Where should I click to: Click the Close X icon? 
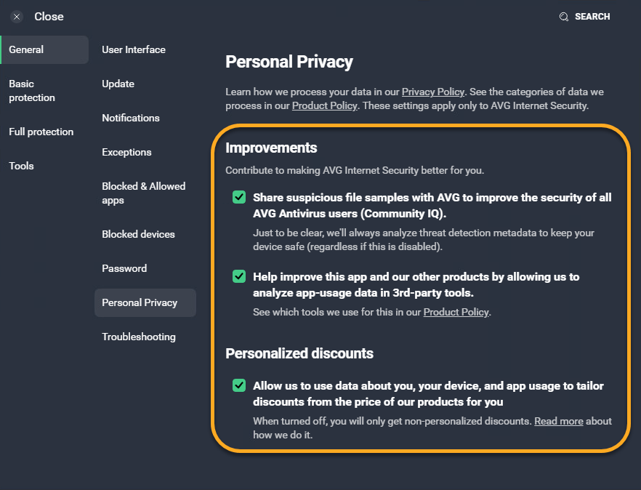(17, 17)
